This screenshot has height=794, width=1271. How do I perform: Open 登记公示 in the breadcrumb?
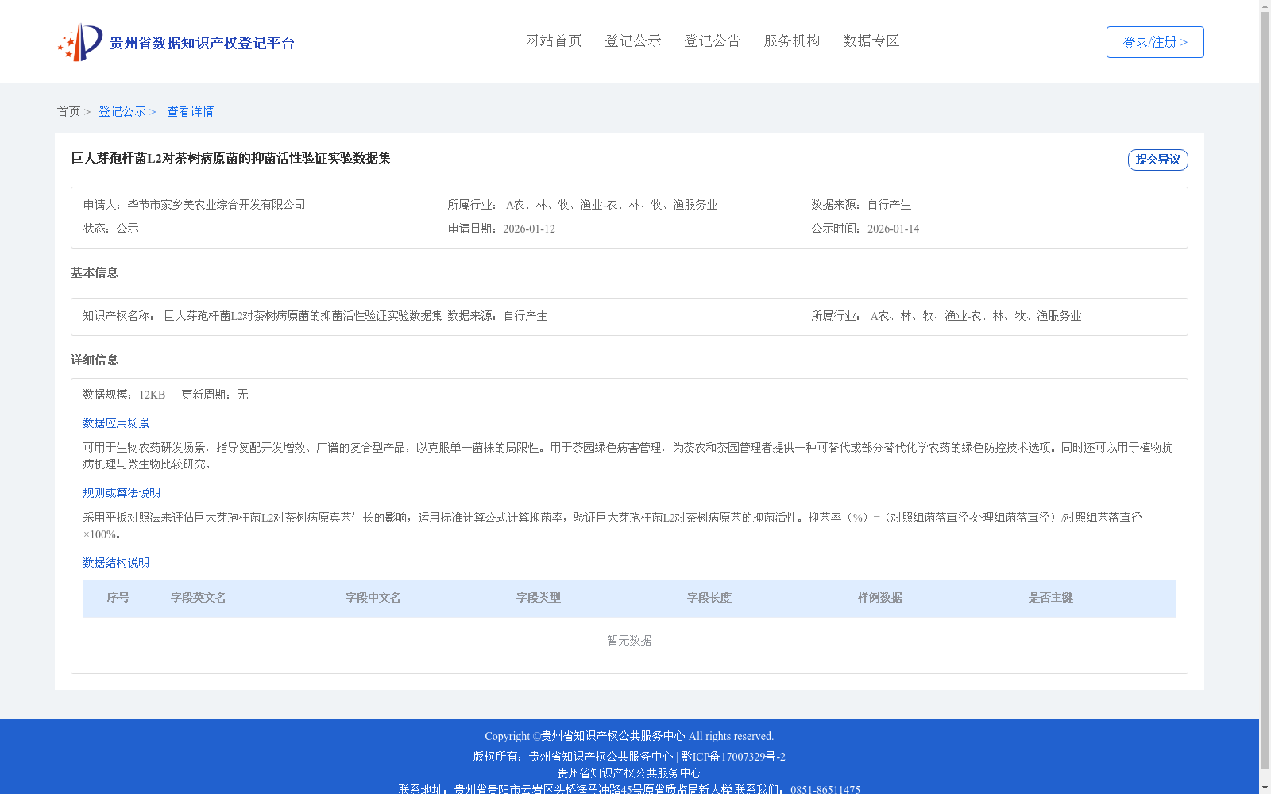click(122, 111)
